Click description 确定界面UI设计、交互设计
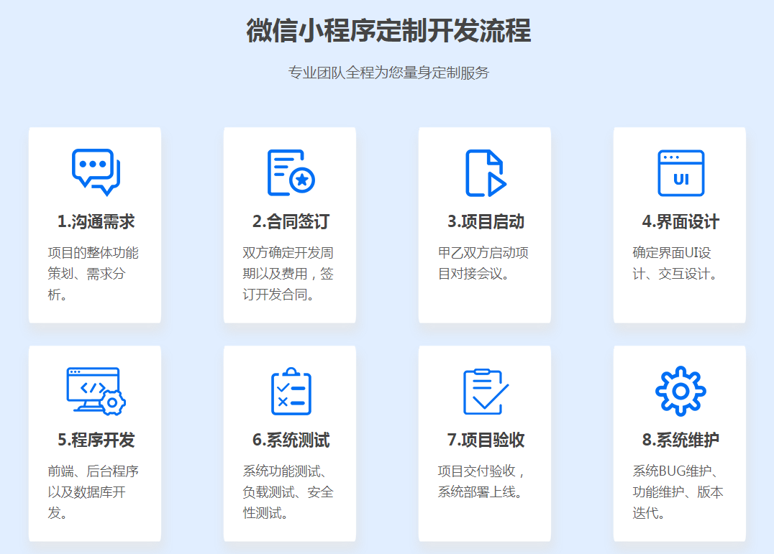This screenshot has width=774, height=554. 675,263
